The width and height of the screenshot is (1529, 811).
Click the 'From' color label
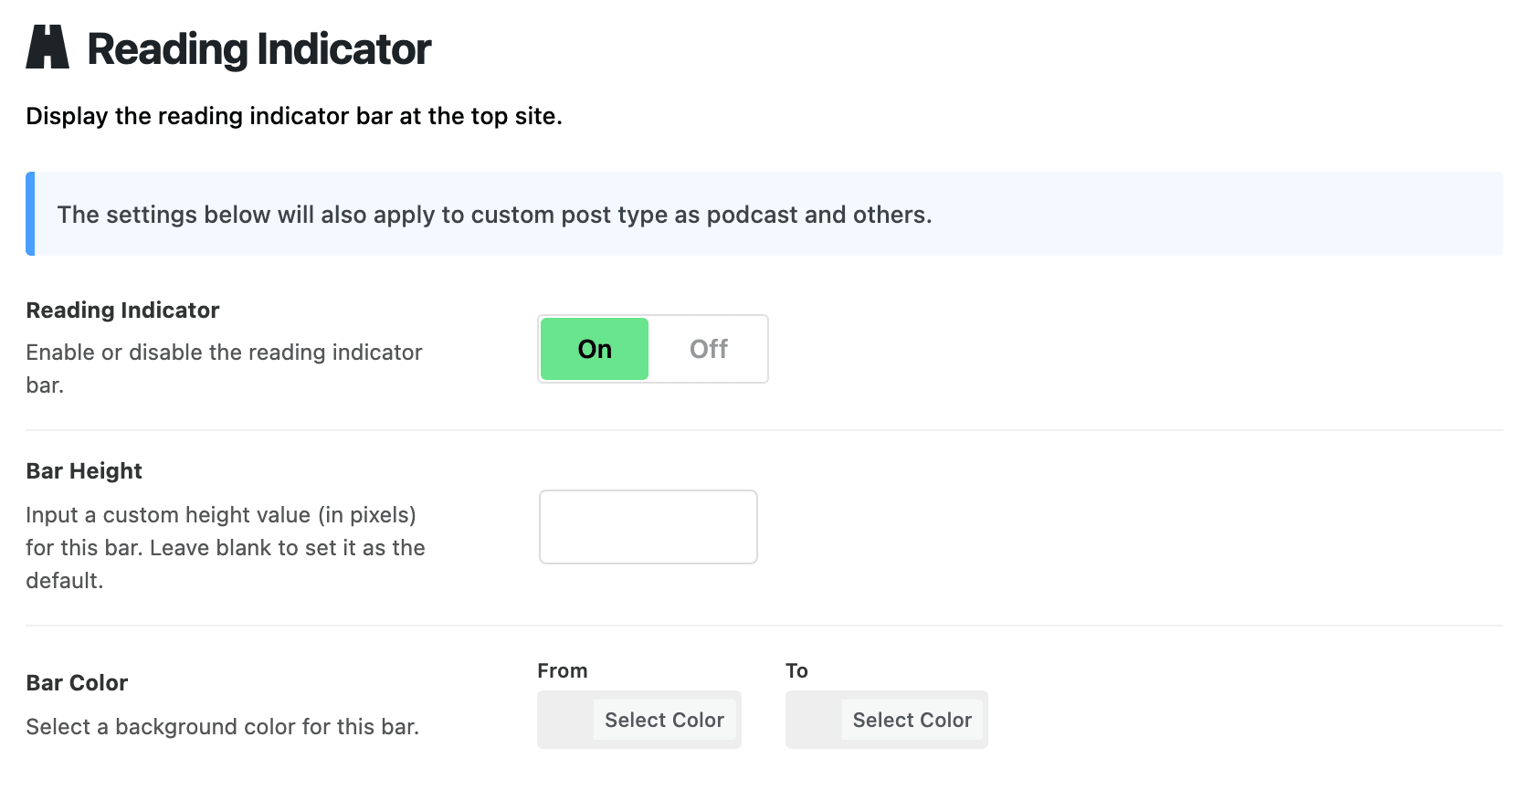point(563,670)
